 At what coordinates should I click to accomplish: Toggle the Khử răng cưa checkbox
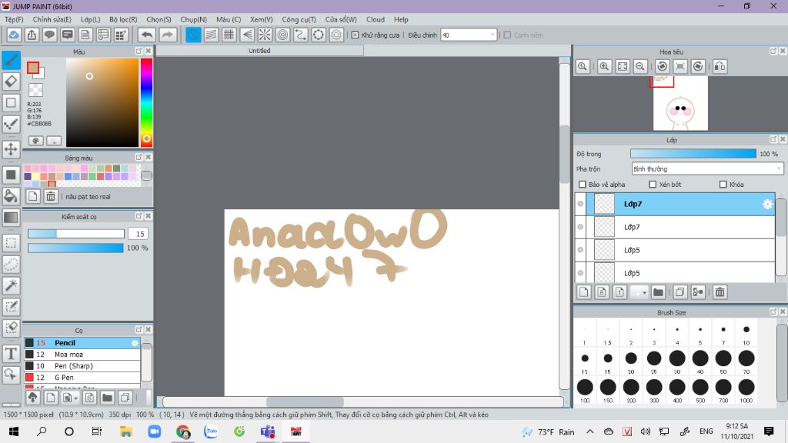(355, 35)
